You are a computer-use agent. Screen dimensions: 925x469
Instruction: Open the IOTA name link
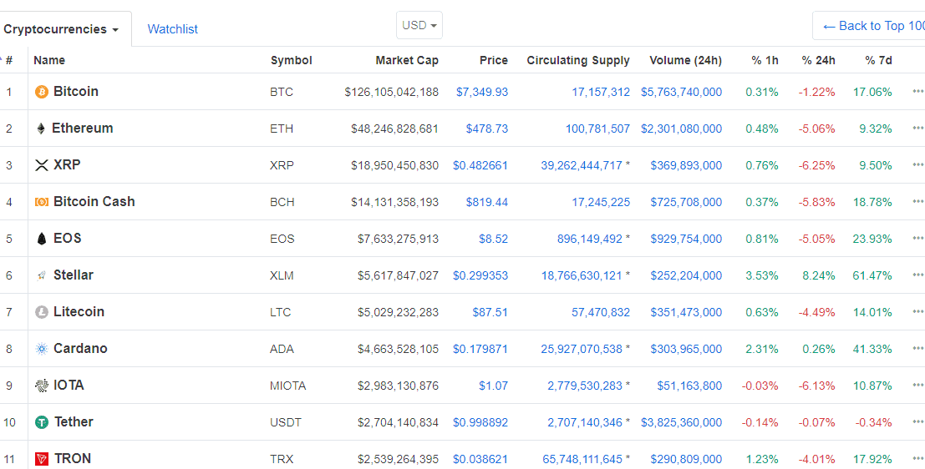click(69, 386)
